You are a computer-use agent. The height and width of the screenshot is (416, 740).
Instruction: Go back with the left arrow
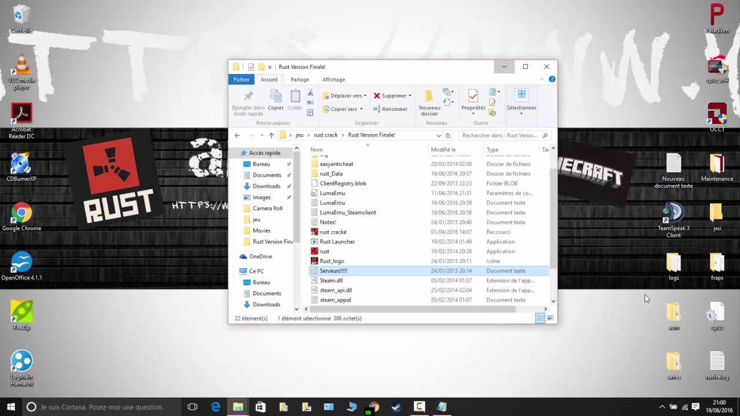point(237,135)
